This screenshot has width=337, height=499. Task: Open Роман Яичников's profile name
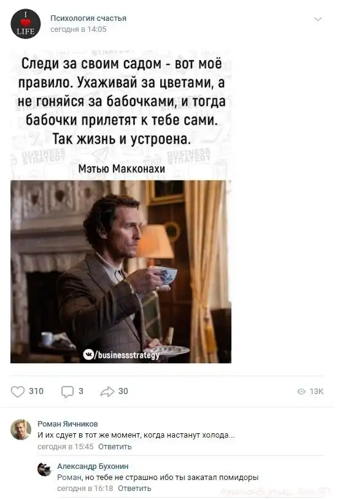(68, 424)
